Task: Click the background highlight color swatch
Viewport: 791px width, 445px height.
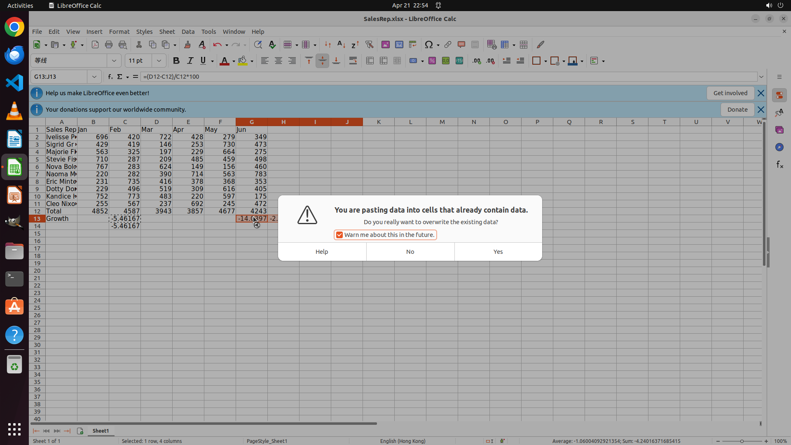Action: click(x=242, y=61)
